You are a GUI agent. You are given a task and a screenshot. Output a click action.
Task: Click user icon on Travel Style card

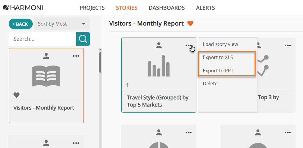[x=159, y=45]
